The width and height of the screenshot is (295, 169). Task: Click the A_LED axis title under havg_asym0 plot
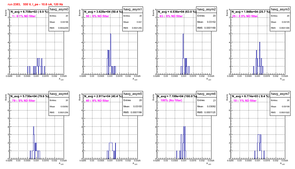click(x=61, y=79)
